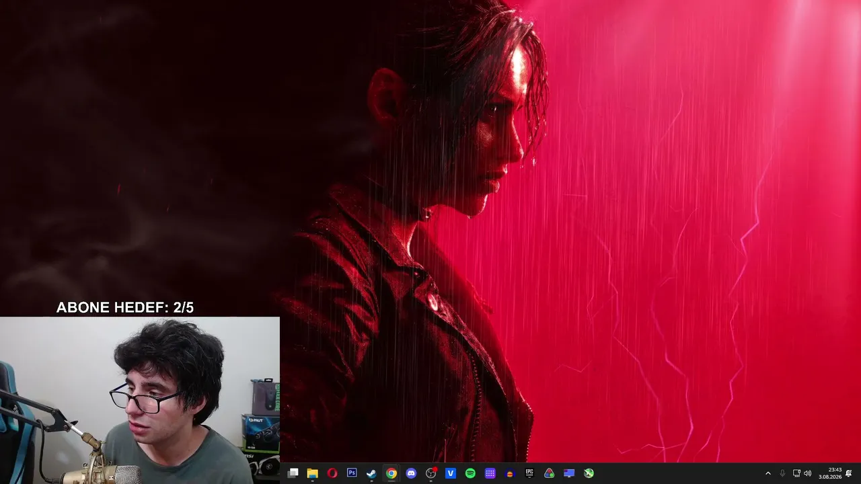Open the notification center bell
The height and width of the screenshot is (484, 861).
(x=849, y=473)
